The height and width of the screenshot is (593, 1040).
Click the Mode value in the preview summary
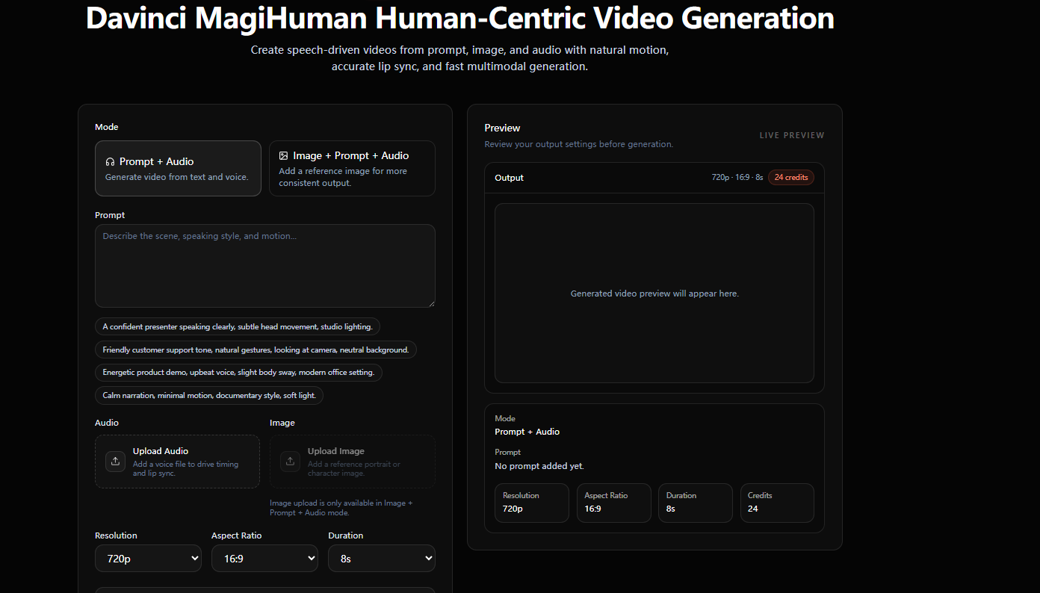[x=527, y=432]
